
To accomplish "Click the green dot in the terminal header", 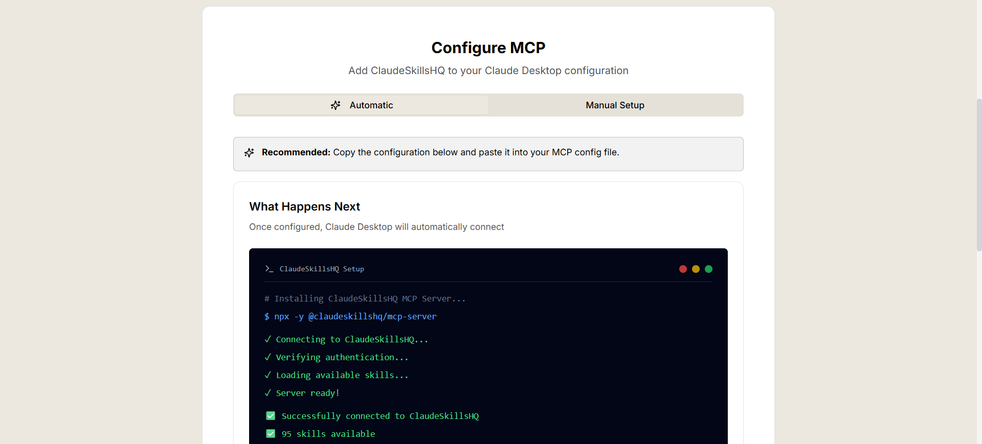I will coord(708,269).
